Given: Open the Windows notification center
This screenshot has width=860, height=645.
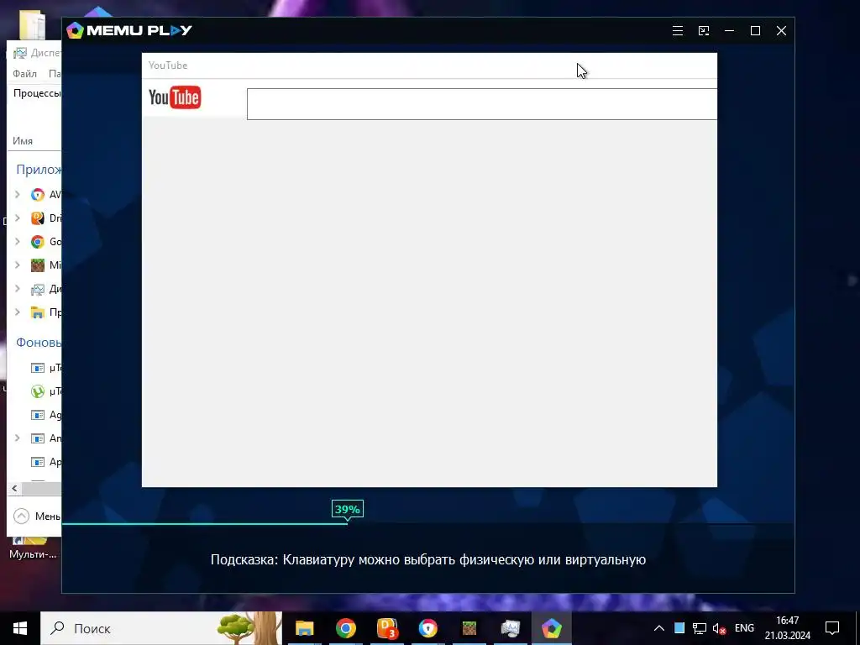Looking at the screenshot, I should (x=832, y=628).
